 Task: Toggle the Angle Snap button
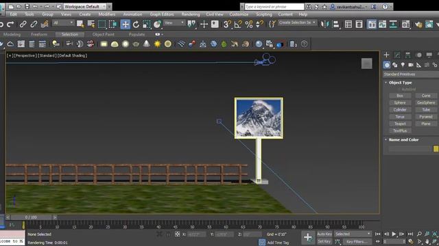click(x=238, y=25)
